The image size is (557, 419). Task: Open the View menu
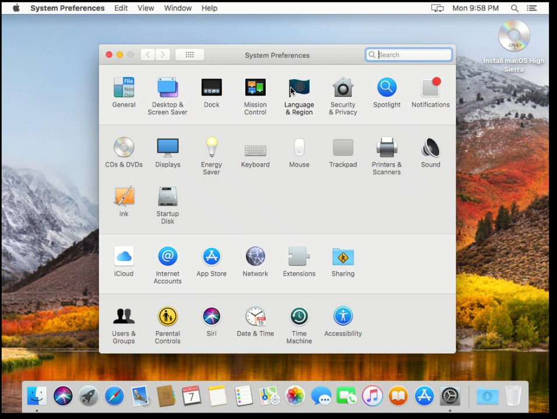coord(146,8)
